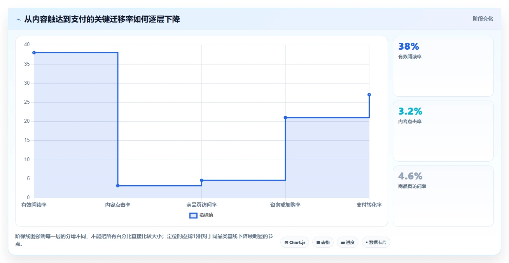509x263 pixels.
Task: Click the 支付转化率 x-axis label
Action: pyautogui.click(x=369, y=205)
